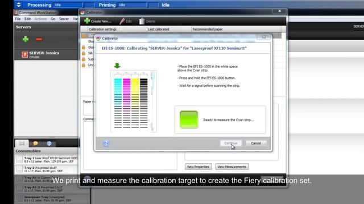Open help with the blue question mark icon
This screenshot has width=364, height=204.
[x=106, y=143]
